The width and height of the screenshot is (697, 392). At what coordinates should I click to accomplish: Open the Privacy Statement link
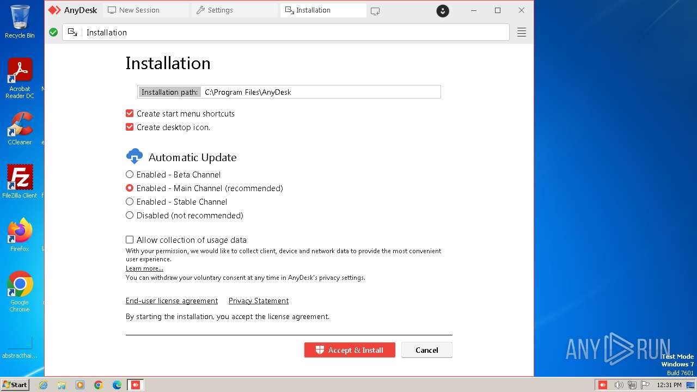(259, 301)
